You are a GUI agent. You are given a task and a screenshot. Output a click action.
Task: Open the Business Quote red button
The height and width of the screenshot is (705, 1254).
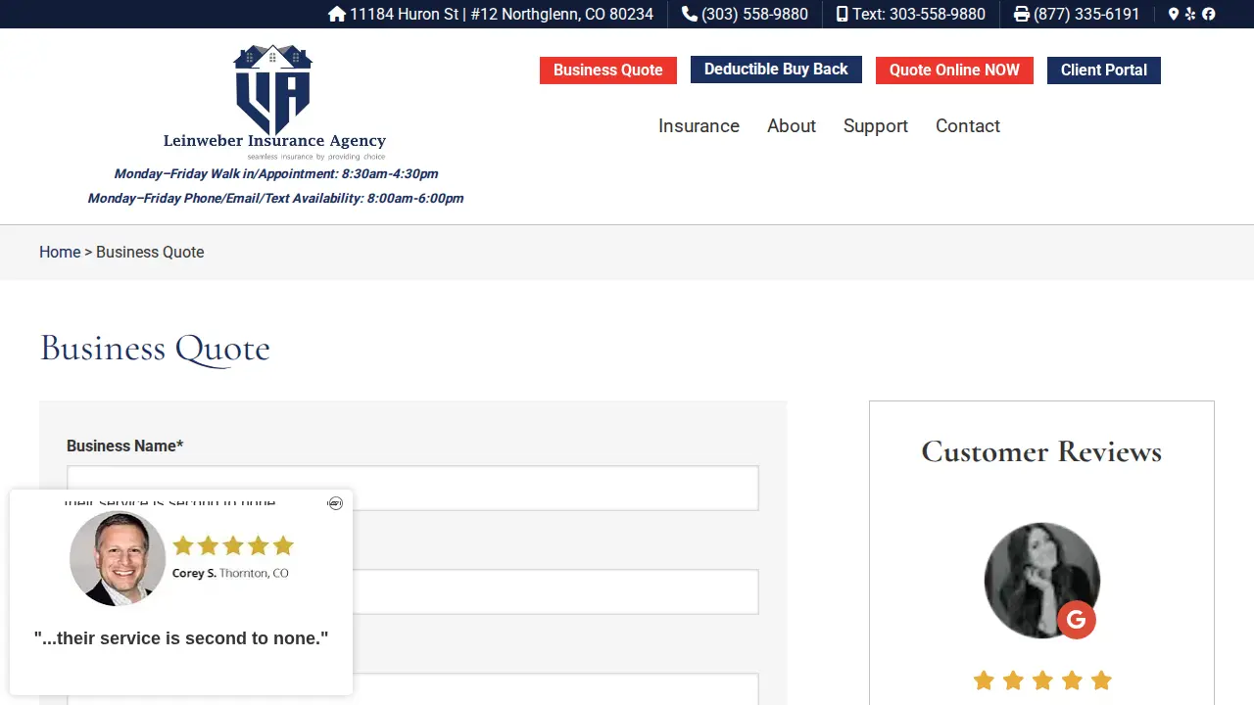pos(608,70)
